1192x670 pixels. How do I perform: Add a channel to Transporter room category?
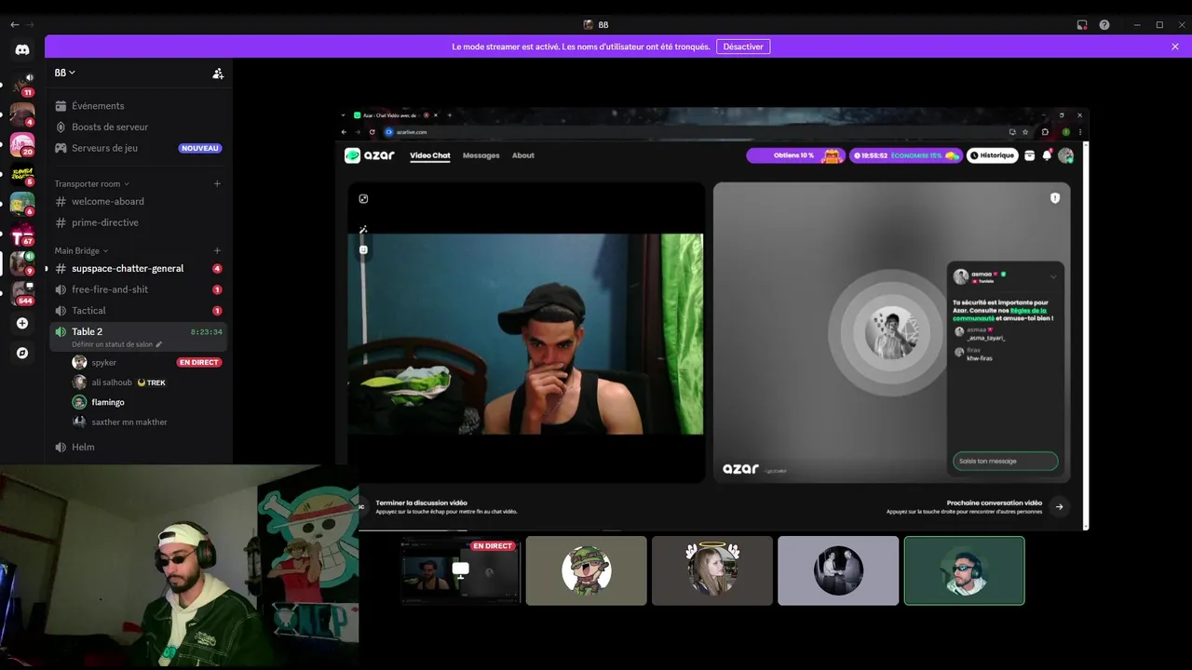(x=217, y=183)
